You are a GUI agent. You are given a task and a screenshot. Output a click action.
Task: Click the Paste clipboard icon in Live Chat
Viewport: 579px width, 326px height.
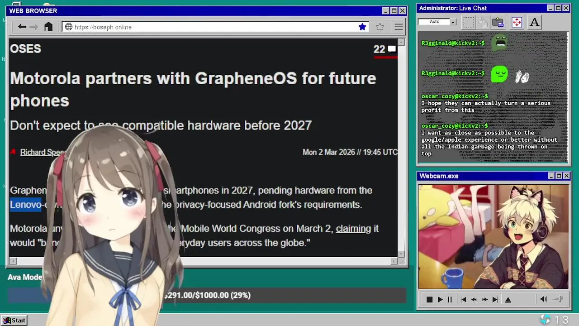point(498,22)
